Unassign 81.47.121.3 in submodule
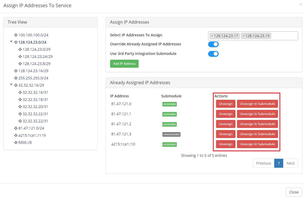 (x=257, y=134)
